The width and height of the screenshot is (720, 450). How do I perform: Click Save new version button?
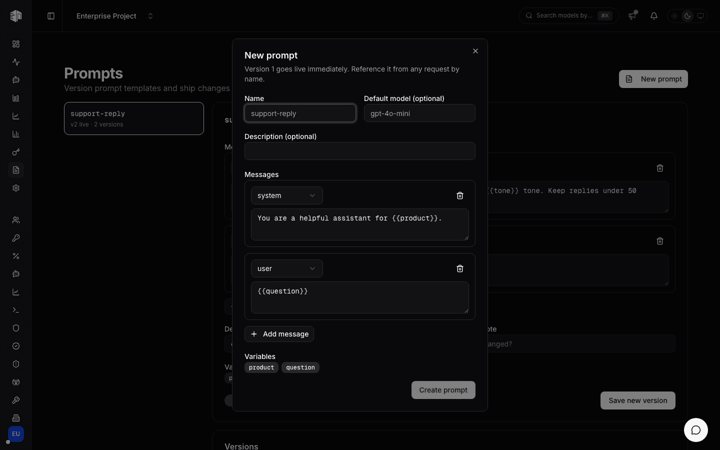pos(638,400)
